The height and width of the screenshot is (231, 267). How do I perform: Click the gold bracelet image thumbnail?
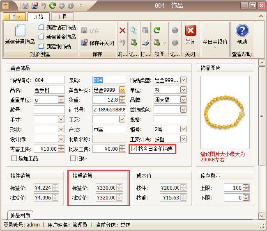225,112
